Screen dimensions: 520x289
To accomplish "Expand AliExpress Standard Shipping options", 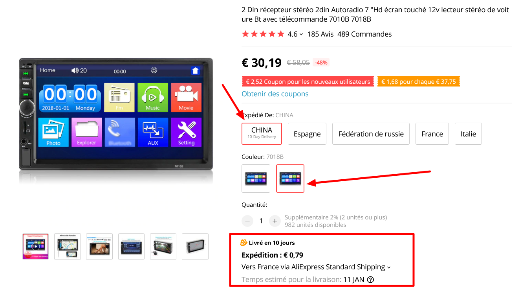I will (x=389, y=267).
